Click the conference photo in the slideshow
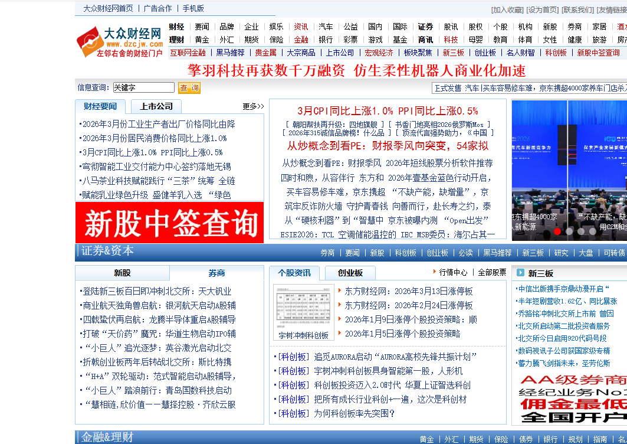 569,170
